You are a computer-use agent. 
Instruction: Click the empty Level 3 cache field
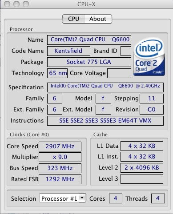point(142,179)
